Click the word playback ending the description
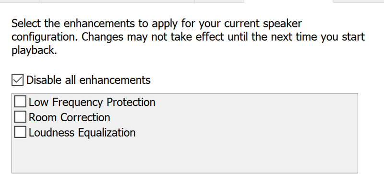The image size is (384, 174). 34,50
